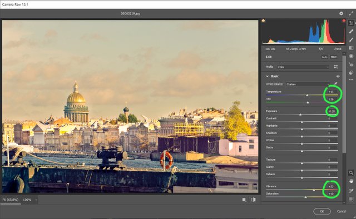Open the Edit panel sliders icon
This screenshot has width=356, height=219.
pos(351,23)
